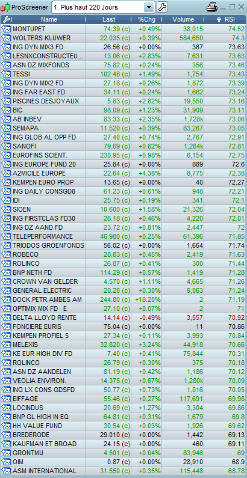Open chart icon for VEOLIA ENVIRON.
The width and height of the screenshot is (247, 478).
pos(6,381)
